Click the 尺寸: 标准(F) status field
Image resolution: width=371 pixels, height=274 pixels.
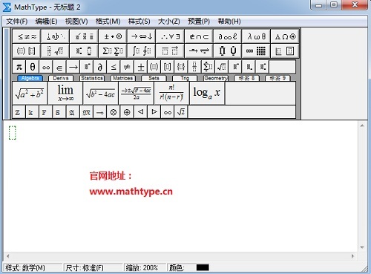click(x=93, y=267)
